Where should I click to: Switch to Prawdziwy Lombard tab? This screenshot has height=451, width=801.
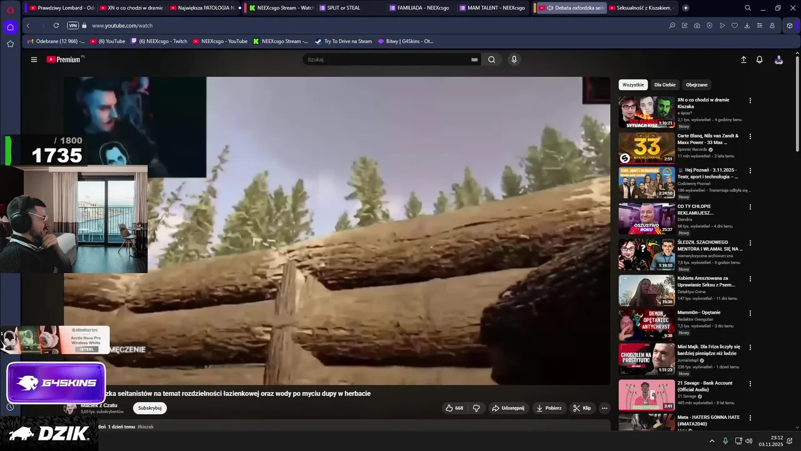pyautogui.click(x=62, y=8)
